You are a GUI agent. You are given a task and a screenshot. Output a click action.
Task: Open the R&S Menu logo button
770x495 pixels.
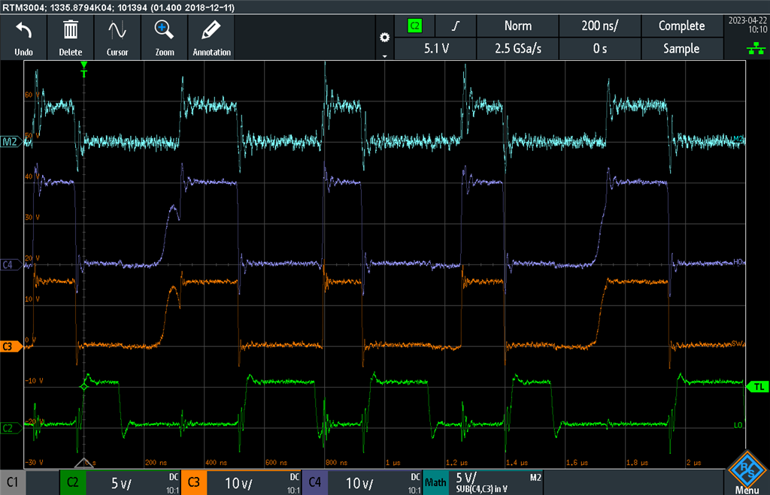[x=747, y=473]
